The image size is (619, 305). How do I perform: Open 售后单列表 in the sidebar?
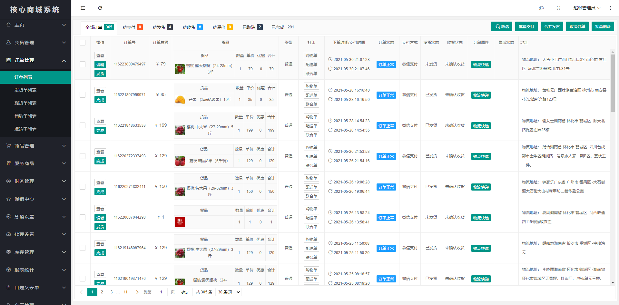35,116
